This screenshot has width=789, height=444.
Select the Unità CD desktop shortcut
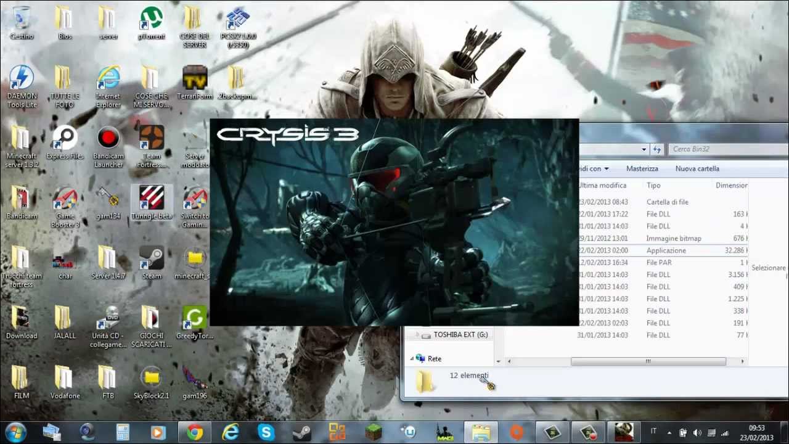tap(108, 326)
